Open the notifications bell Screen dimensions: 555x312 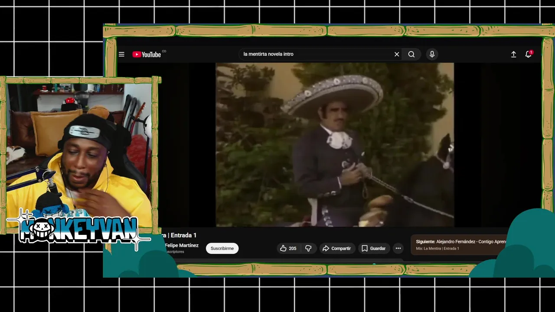click(x=529, y=54)
